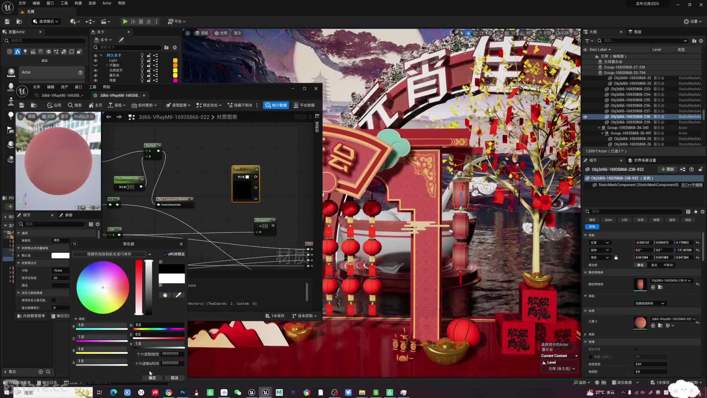
Task: Click the pencil edit icon in Levels panel
Action: pyautogui.click(x=121, y=39)
